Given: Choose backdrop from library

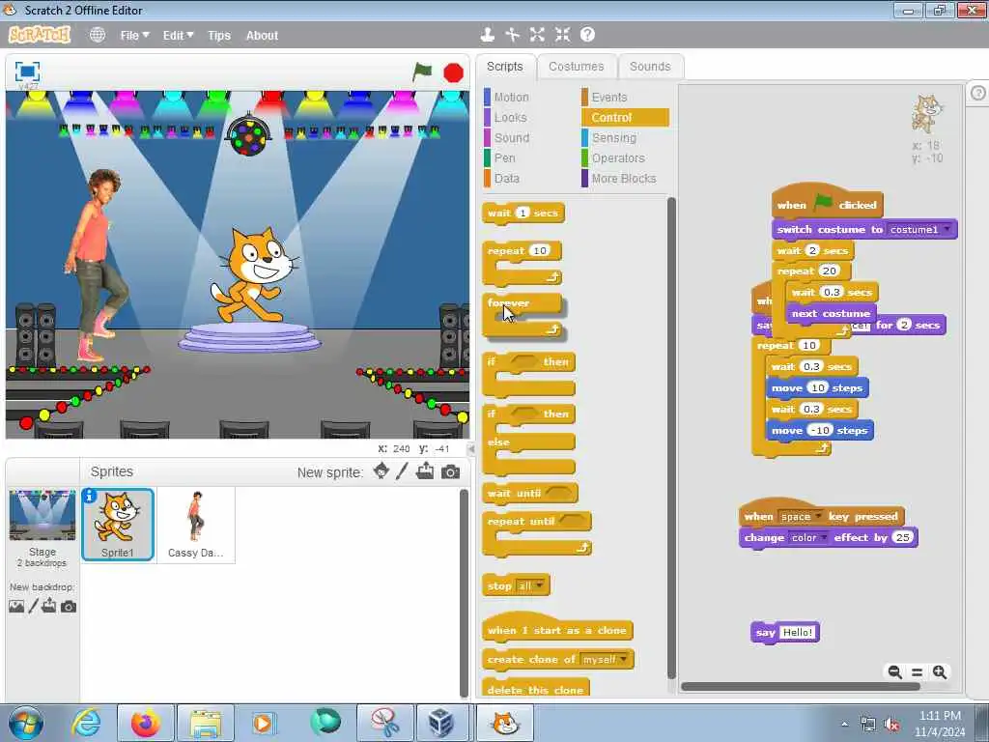Looking at the screenshot, I should click(16, 607).
